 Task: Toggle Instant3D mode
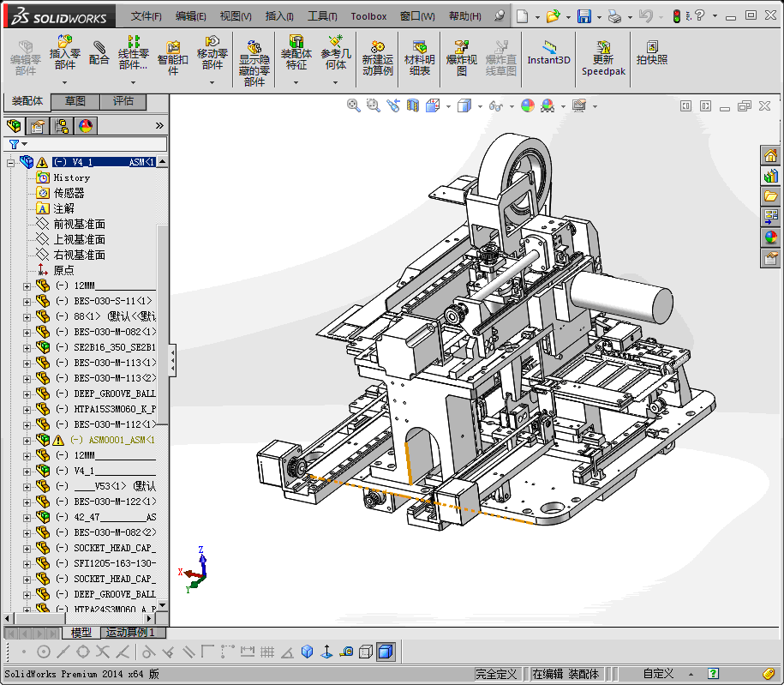click(548, 53)
